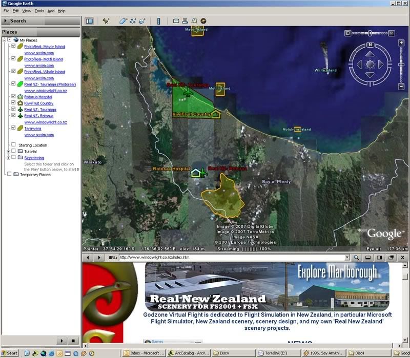Click Windows Start button
Viewport: 410px width, 358px height.
point(10,353)
